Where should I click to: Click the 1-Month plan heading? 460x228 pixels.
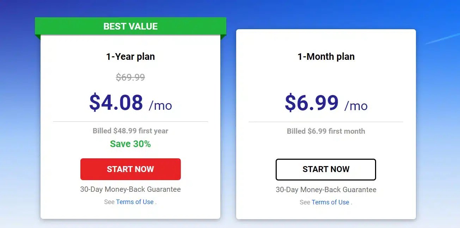(x=325, y=56)
